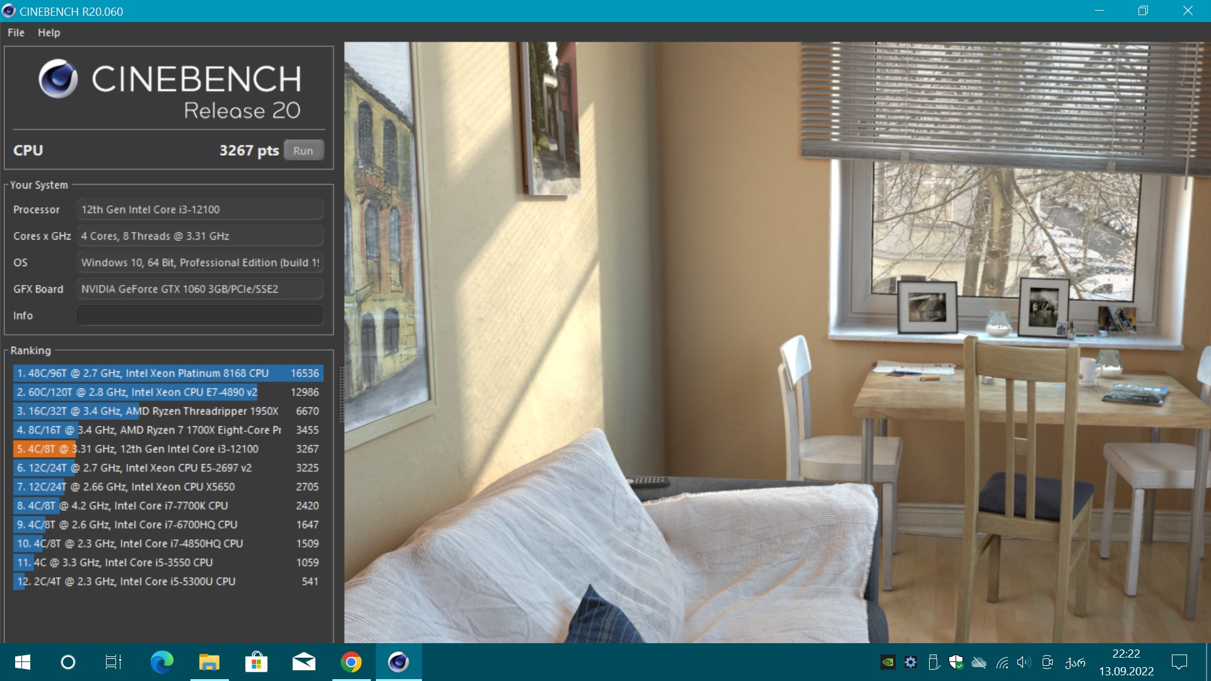1211x681 pixels.
Task: Click the panel splitter drag handle
Action: pyautogui.click(x=341, y=394)
